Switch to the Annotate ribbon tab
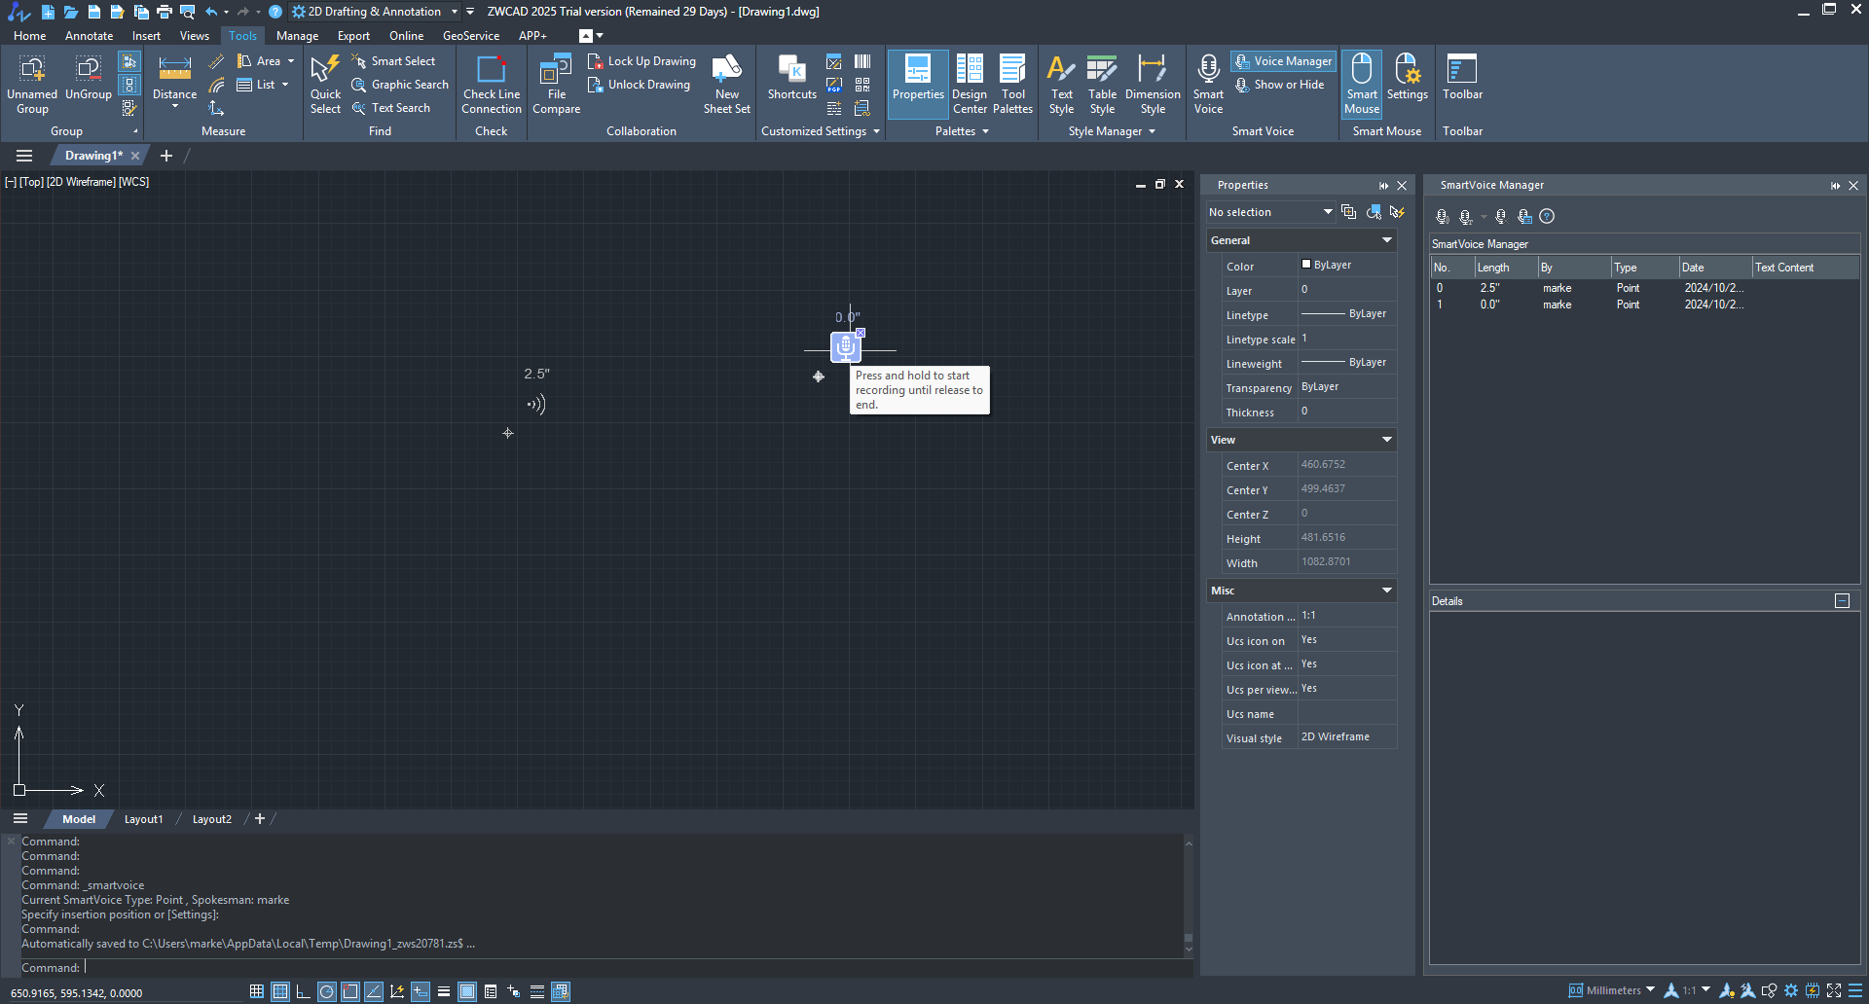 (x=89, y=36)
